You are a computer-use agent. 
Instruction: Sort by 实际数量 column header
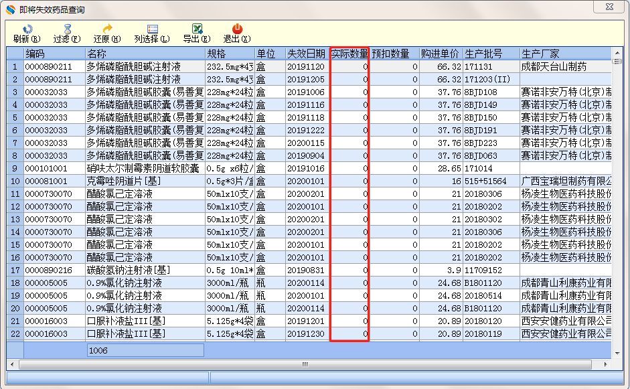(349, 54)
